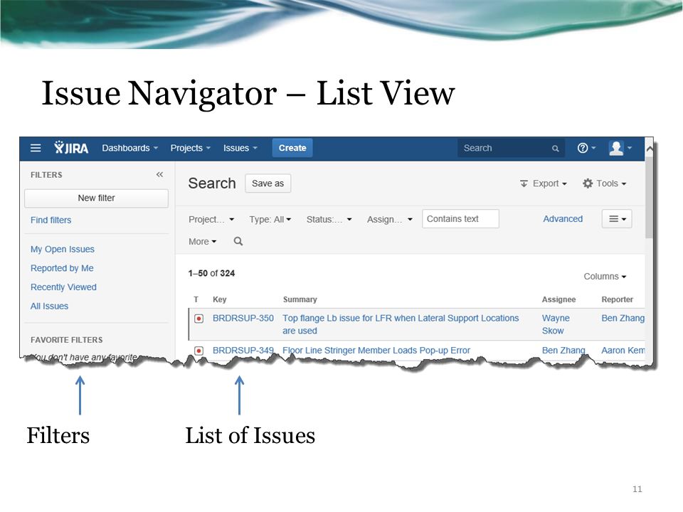The width and height of the screenshot is (683, 512).
Task: Sort by the Assignee column header
Action: tap(559, 299)
